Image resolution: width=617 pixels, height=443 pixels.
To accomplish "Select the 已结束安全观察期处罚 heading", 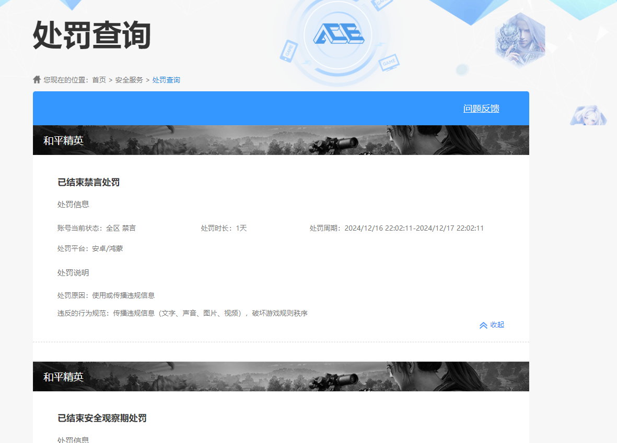I will pyautogui.click(x=102, y=418).
